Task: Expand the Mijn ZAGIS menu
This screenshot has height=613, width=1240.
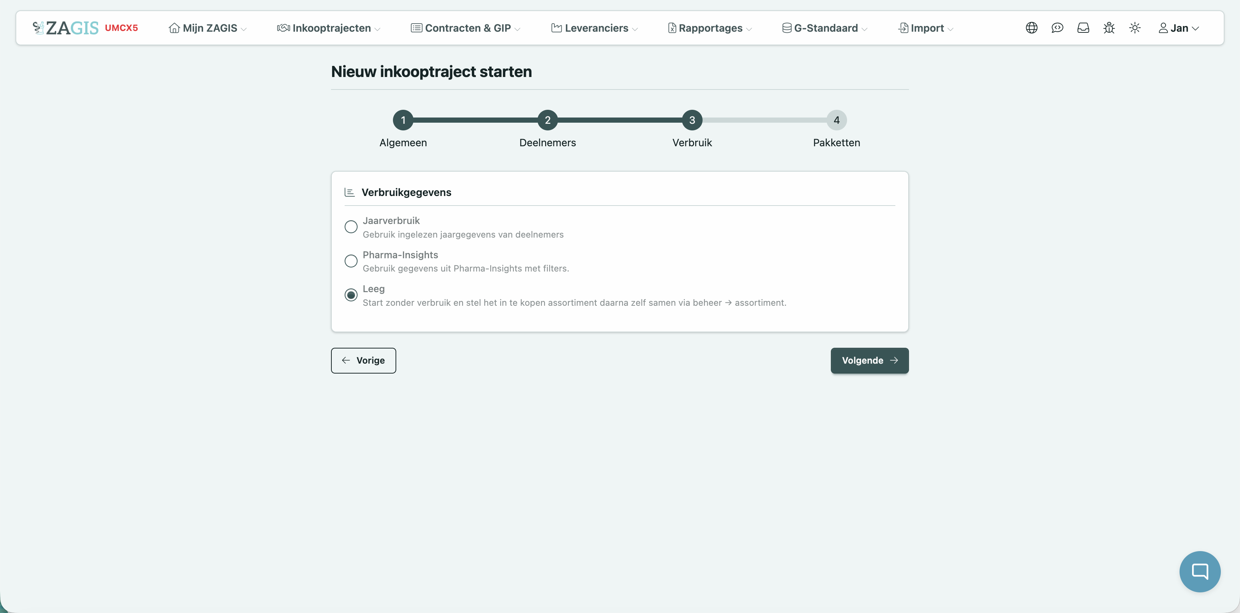Action: (x=208, y=28)
